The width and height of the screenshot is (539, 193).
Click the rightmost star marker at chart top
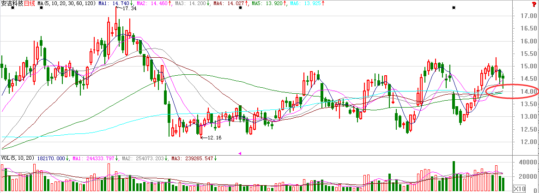point(454,8)
